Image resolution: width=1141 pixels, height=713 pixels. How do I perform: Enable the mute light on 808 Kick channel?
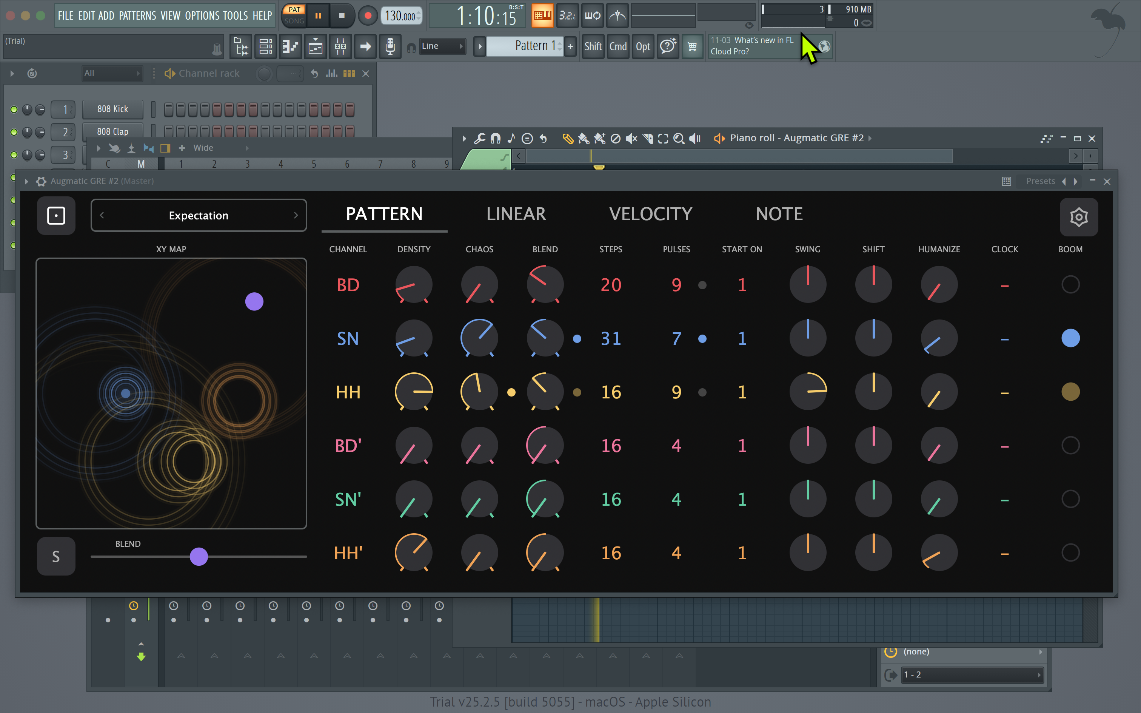(x=13, y=109)
